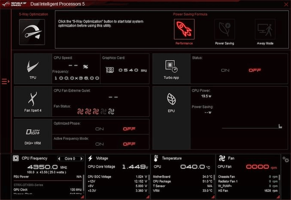Screen dimensions: 291x200
Task: Click the dark gray fourth fan icon
Action: pos(103,111)
